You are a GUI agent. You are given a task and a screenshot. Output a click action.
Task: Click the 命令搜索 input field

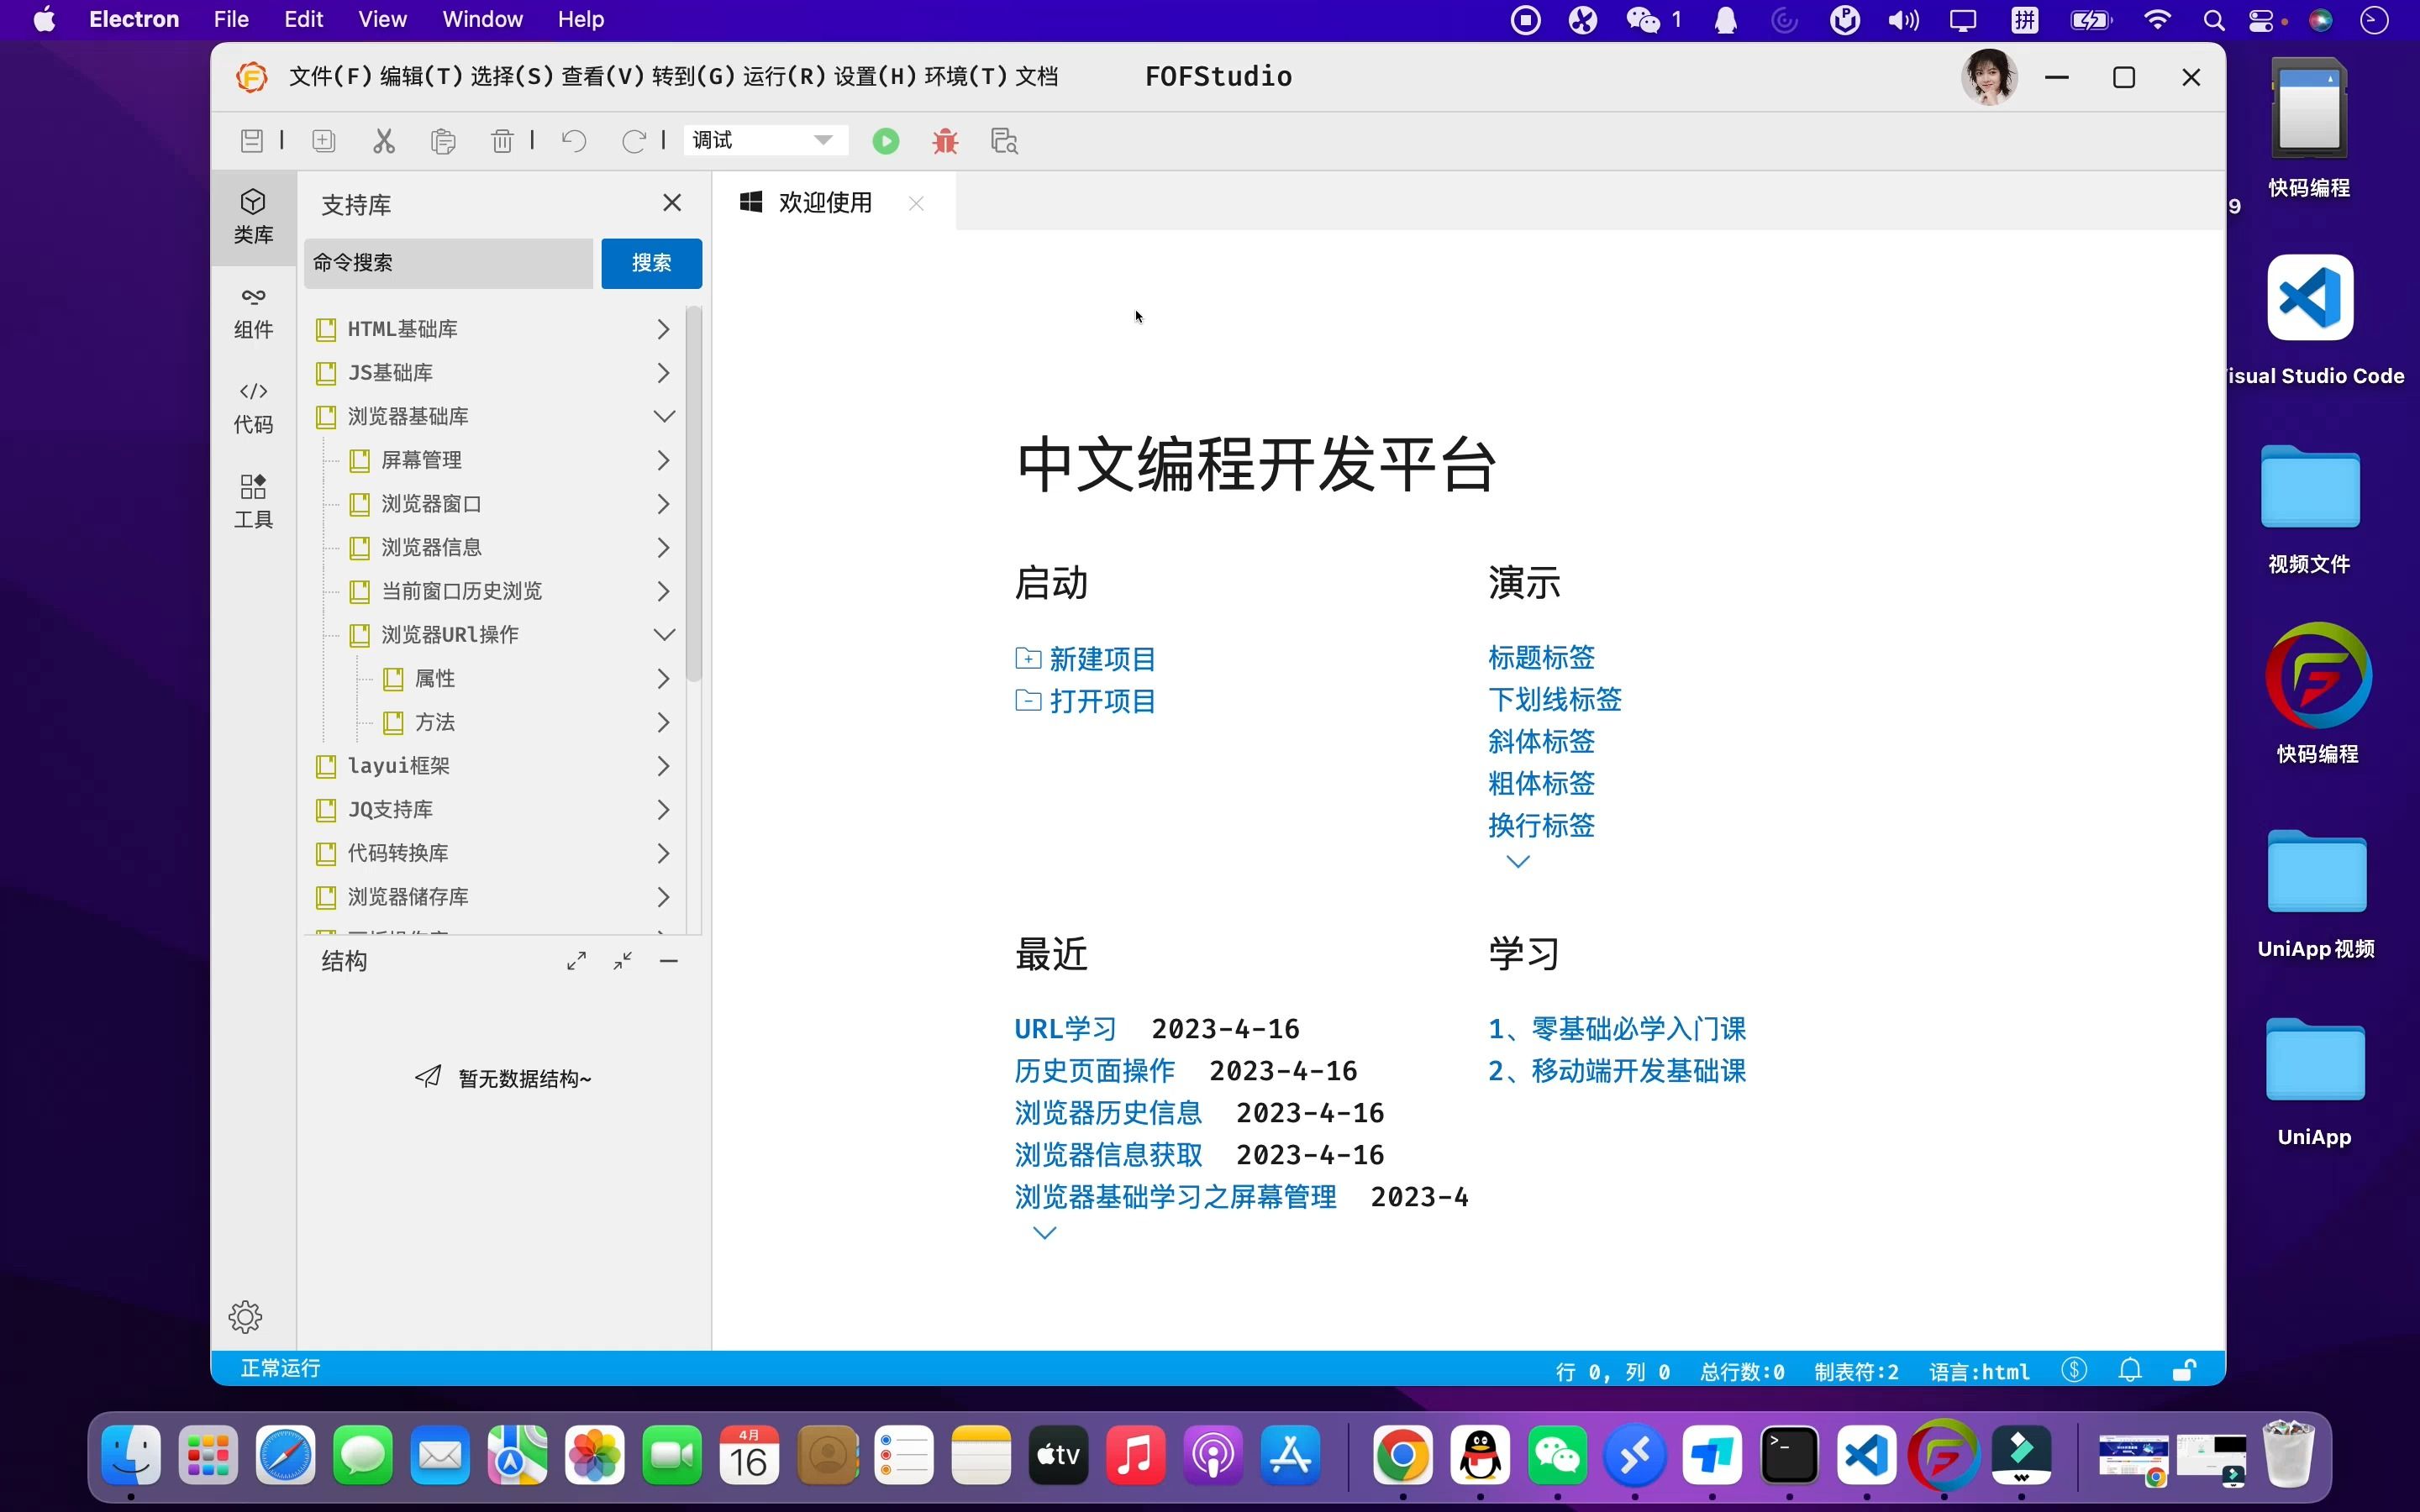pyautogui.click(x=449, y=263)
